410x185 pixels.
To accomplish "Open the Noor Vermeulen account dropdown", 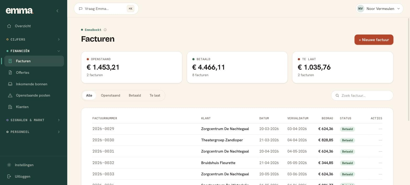I will click(x=379, y=9).
